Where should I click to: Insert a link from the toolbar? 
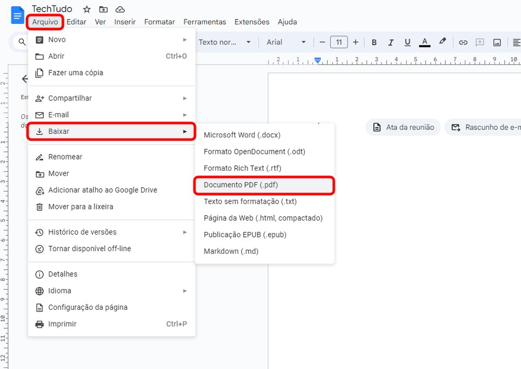463,42
